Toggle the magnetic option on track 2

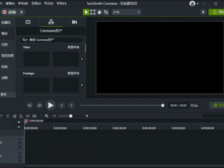coord(20,143)
